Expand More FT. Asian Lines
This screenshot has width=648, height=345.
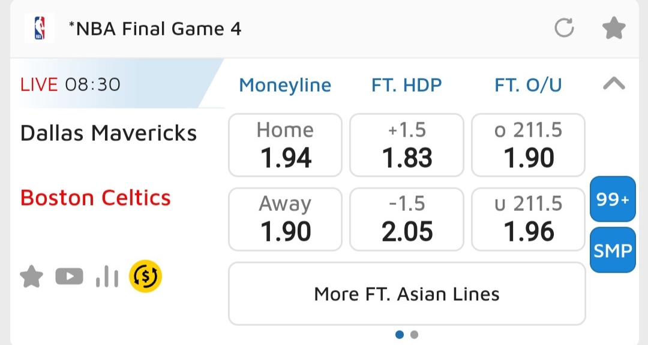pyautogui.click(x=407, y=294)
